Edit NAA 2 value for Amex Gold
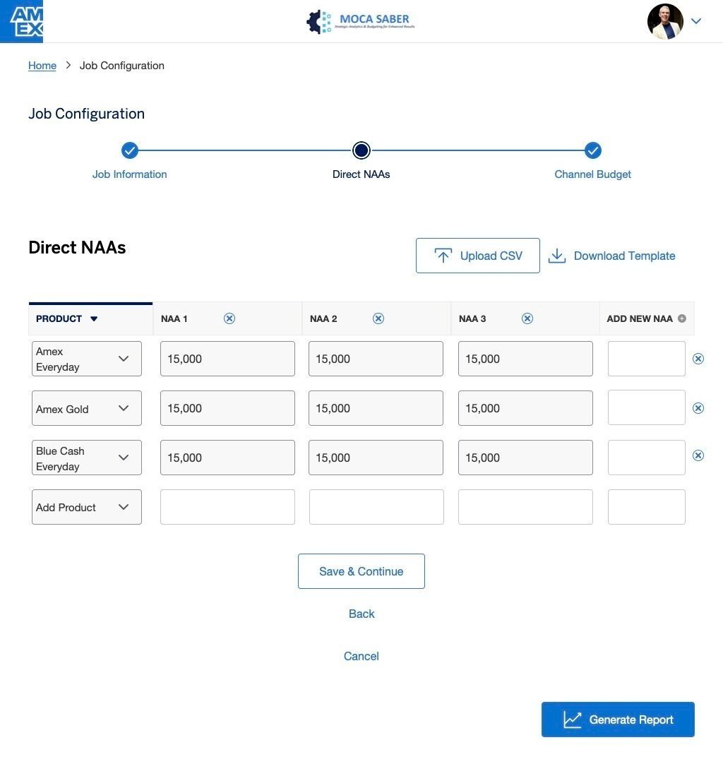This screenshot has width=723, height=764. (376, 408)
